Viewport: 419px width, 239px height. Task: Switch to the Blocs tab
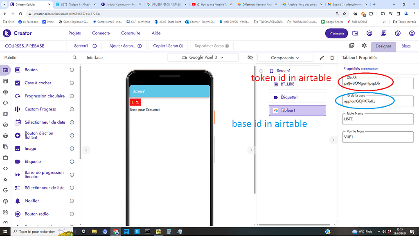405,46
